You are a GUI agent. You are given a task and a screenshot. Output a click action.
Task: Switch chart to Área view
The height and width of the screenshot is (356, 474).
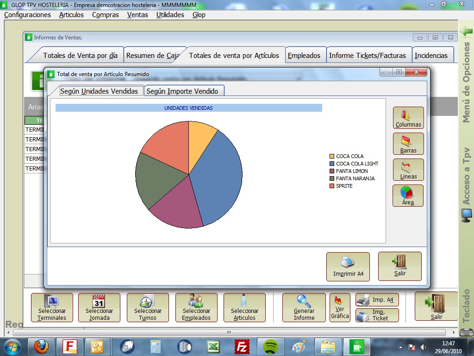tap(408, 196)
